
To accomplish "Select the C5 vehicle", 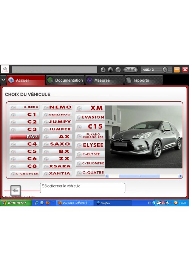I will click(25, 152).
